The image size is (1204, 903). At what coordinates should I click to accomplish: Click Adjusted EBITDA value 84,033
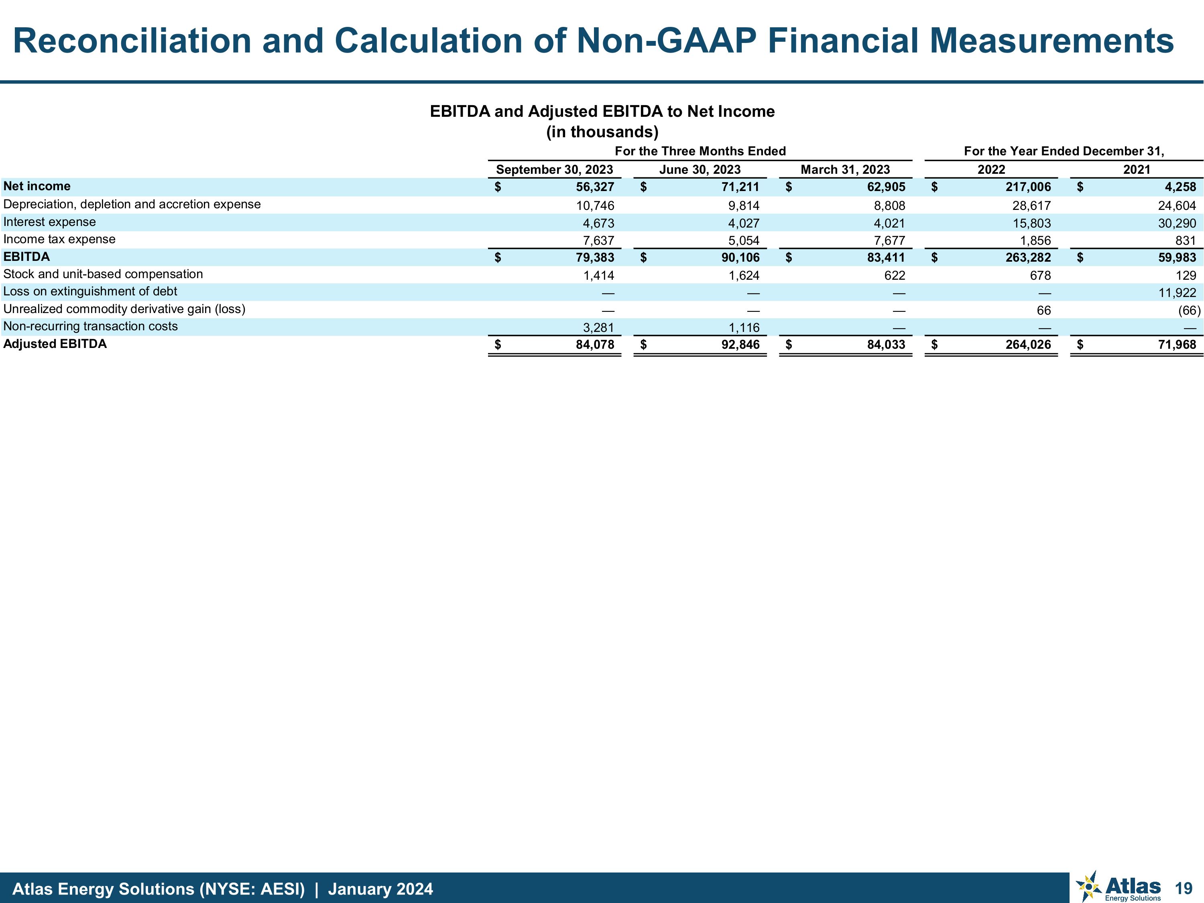click(x=886, y=344)
